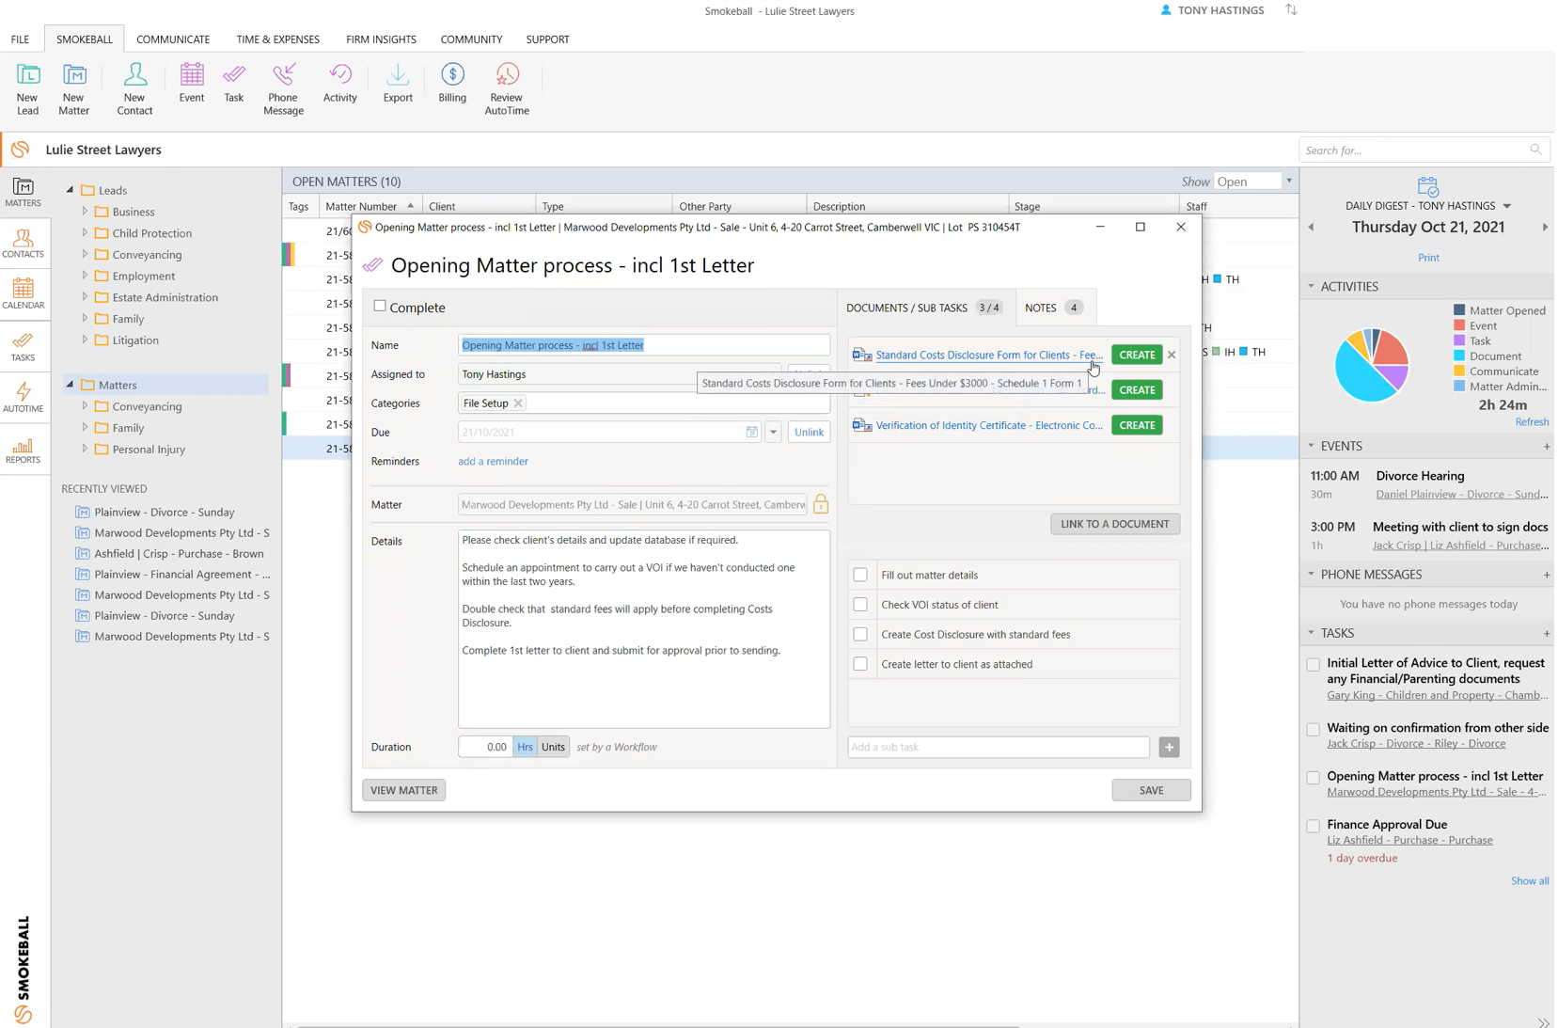The width and height of the screenshot is (1558, 1028).
Task: Log a Phone Message from the ribbon
Action: point(283,89)
